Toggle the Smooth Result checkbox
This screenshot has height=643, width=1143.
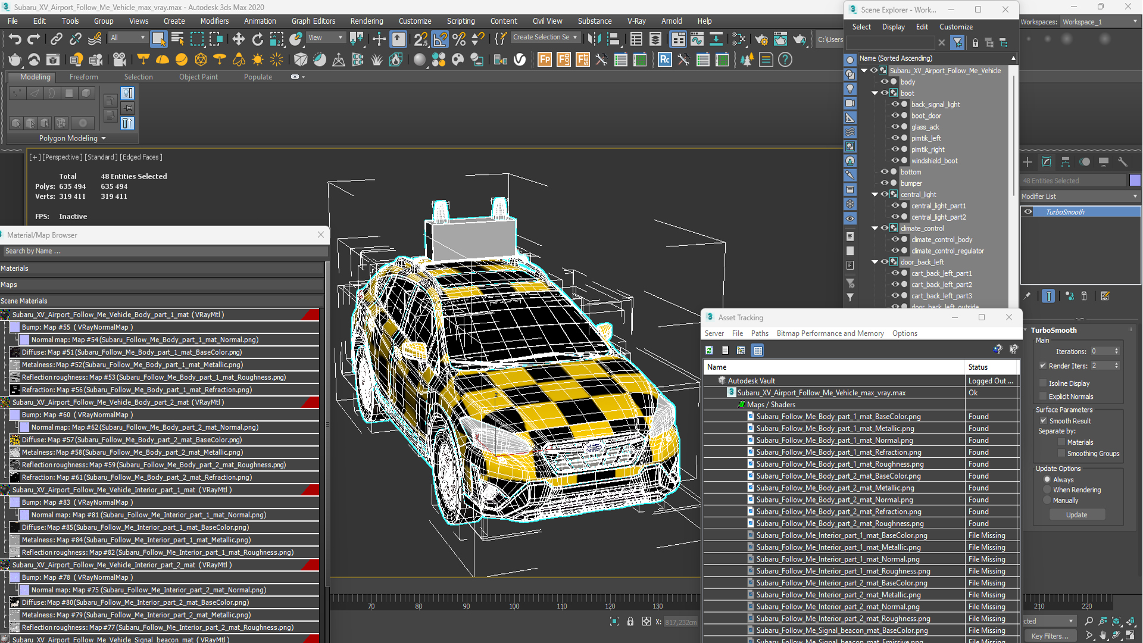pos(1043,421)
